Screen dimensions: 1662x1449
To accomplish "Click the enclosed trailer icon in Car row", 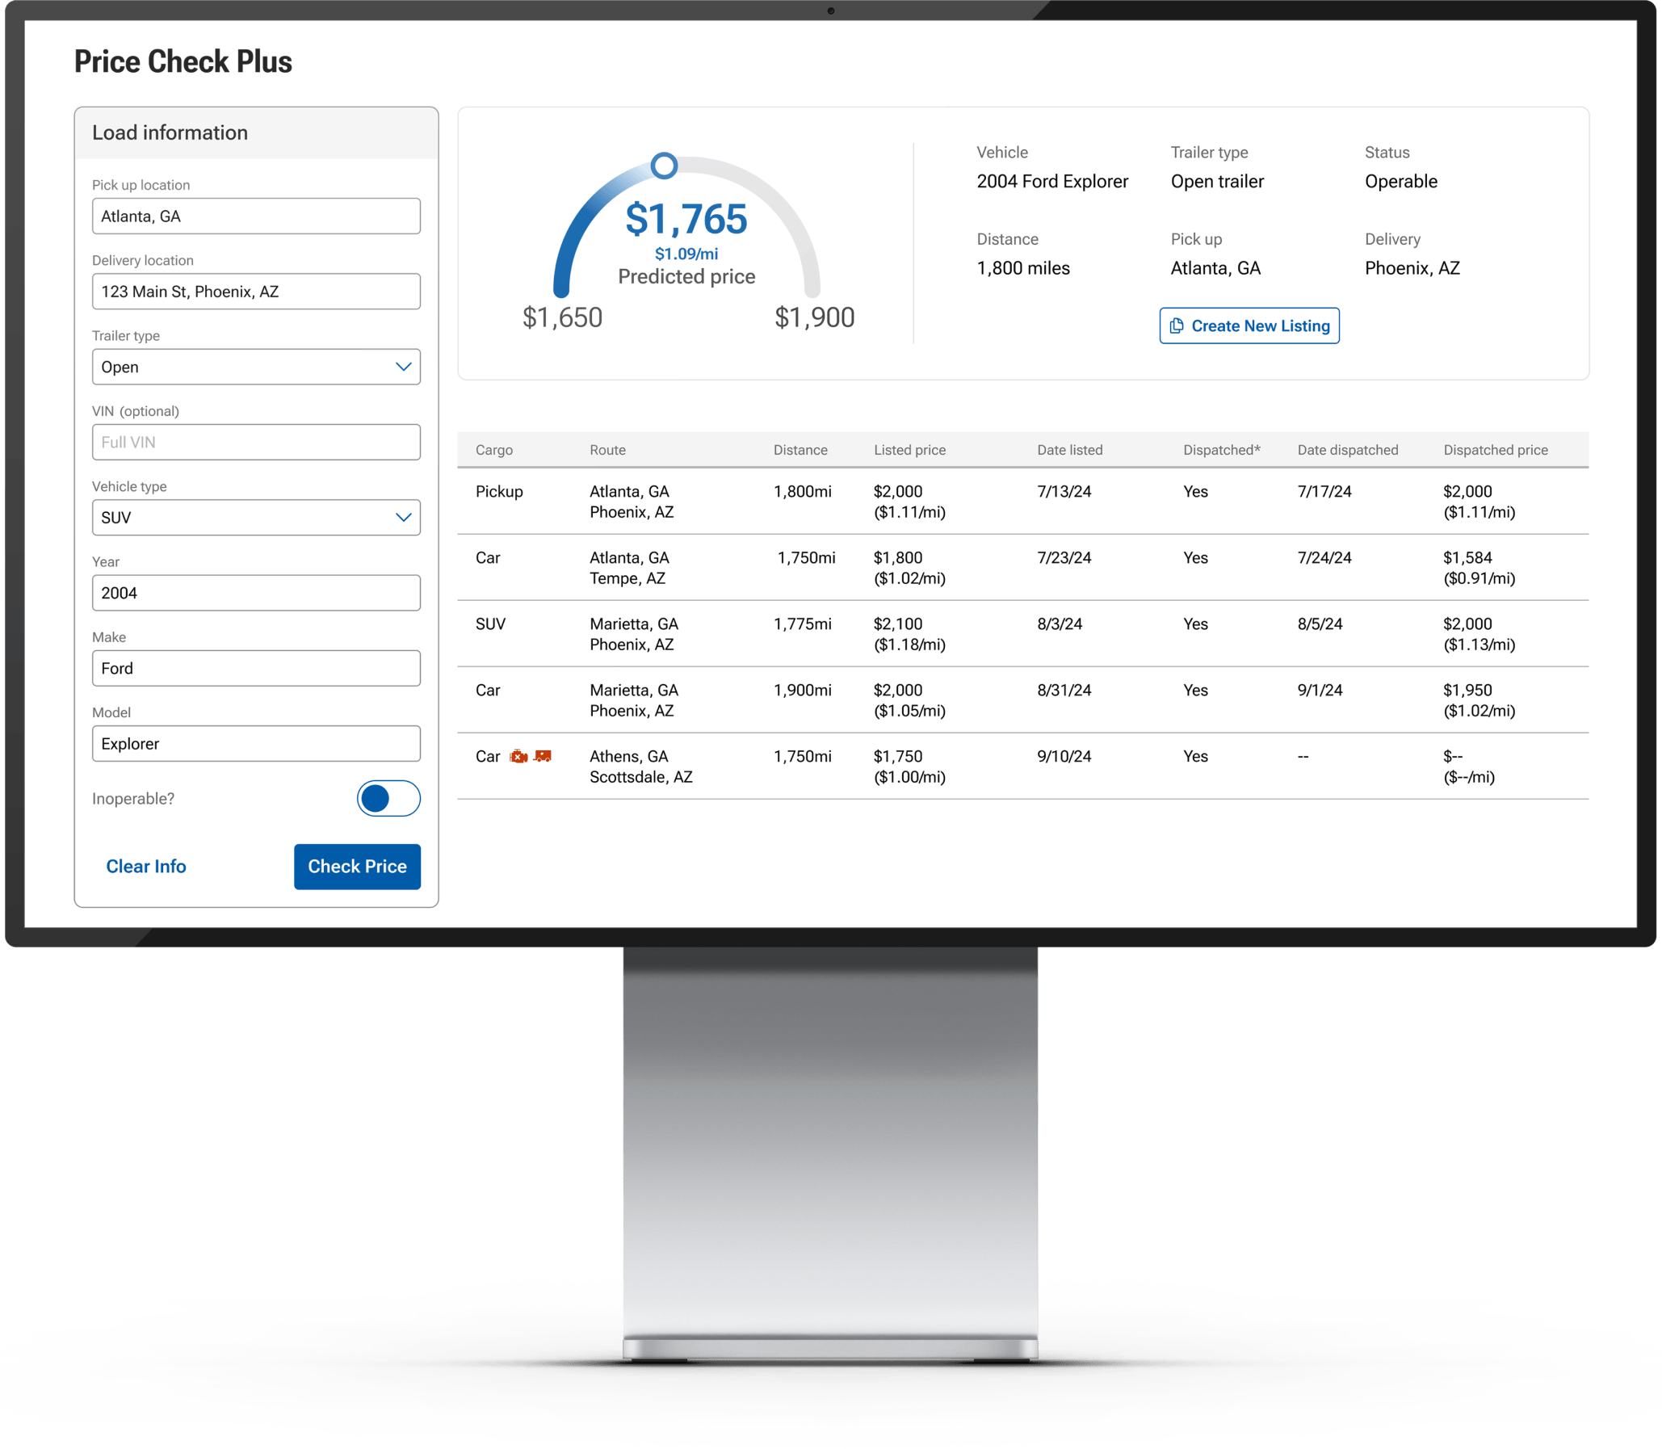I will pos(543,756).
